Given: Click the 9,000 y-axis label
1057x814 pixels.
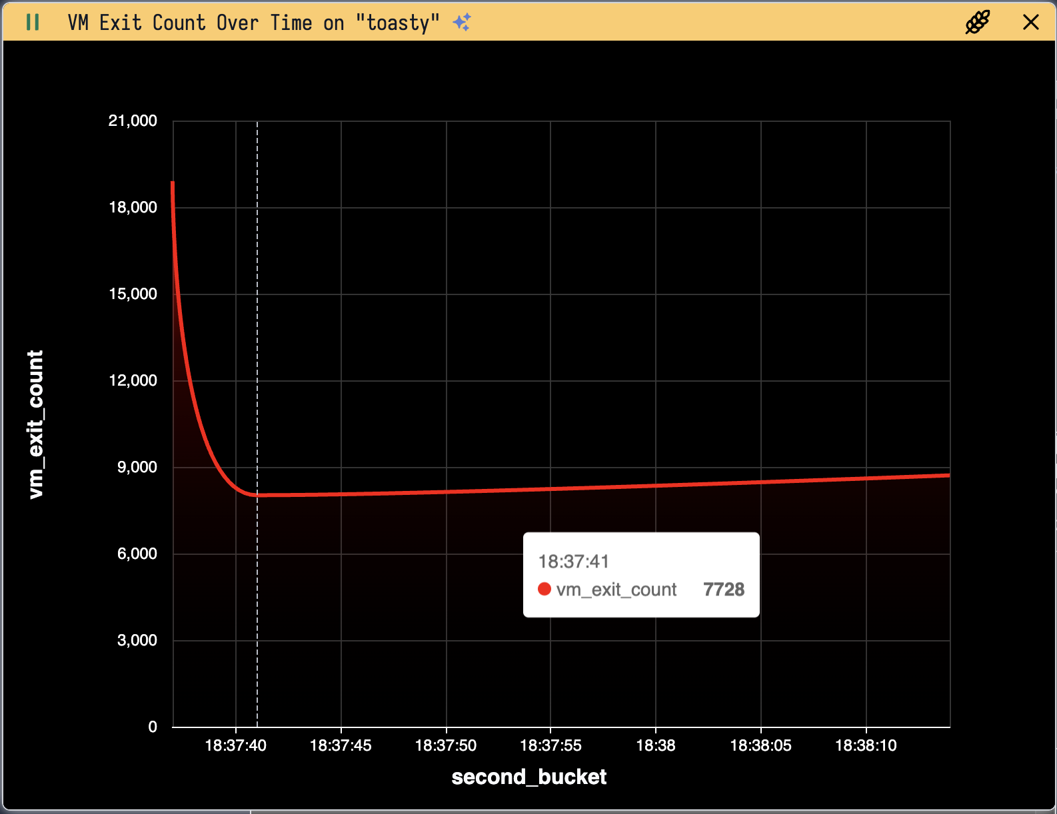Looking at the screenshot, I should click(137, 467).
